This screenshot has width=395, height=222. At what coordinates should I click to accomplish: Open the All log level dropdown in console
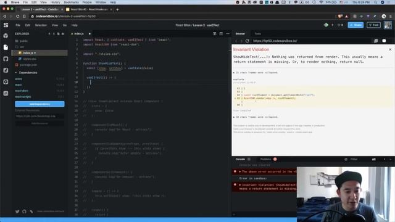click(x=374, y=159)
